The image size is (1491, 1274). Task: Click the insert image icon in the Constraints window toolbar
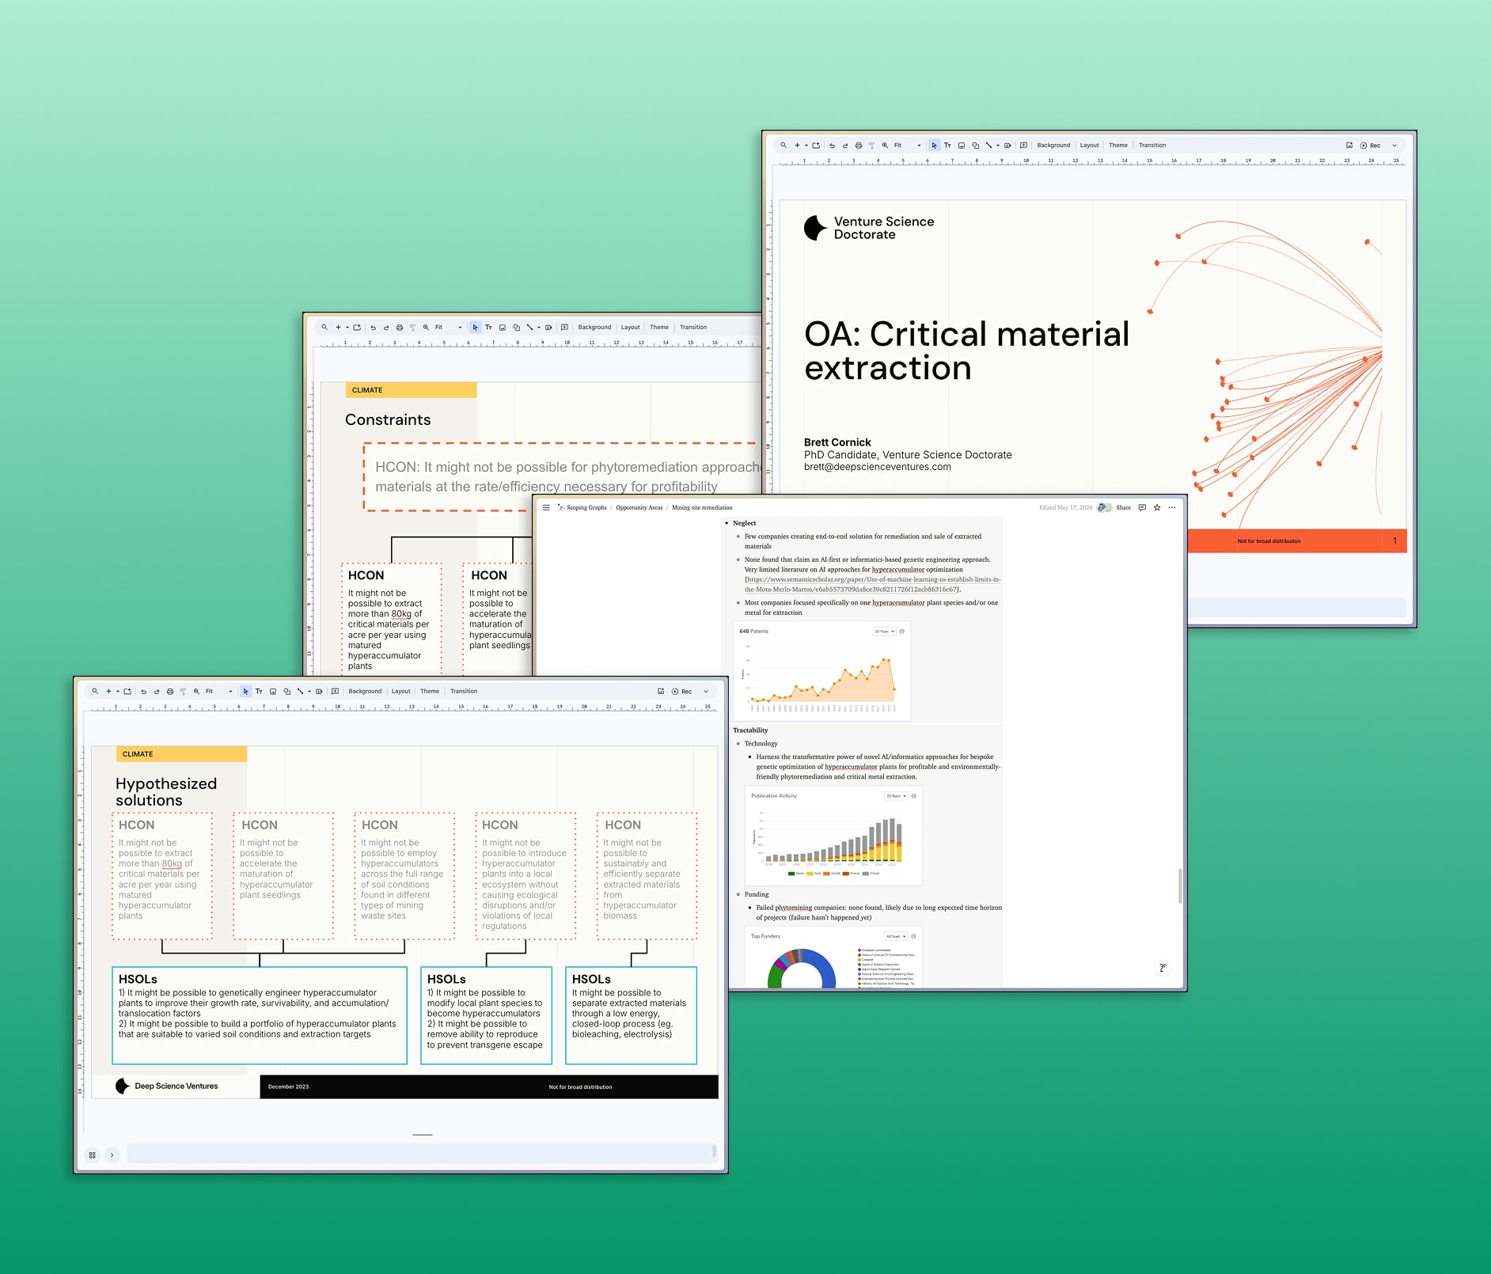tap(502, 328)
